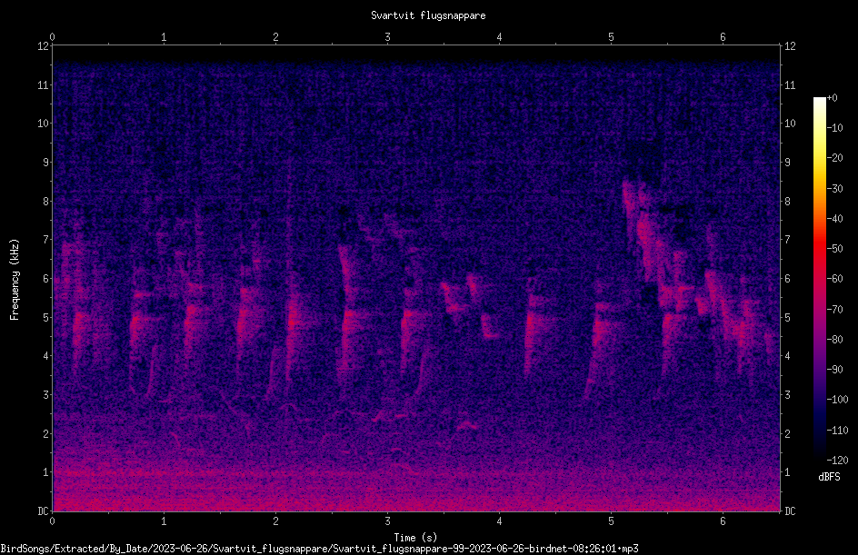
Task: Click the '+0' value on the dBFS scale
Action: [833, 98]
